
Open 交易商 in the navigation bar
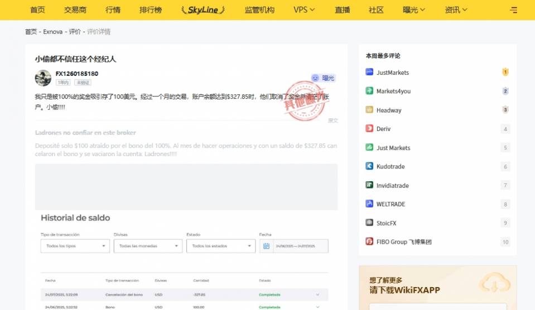(75, 10)
